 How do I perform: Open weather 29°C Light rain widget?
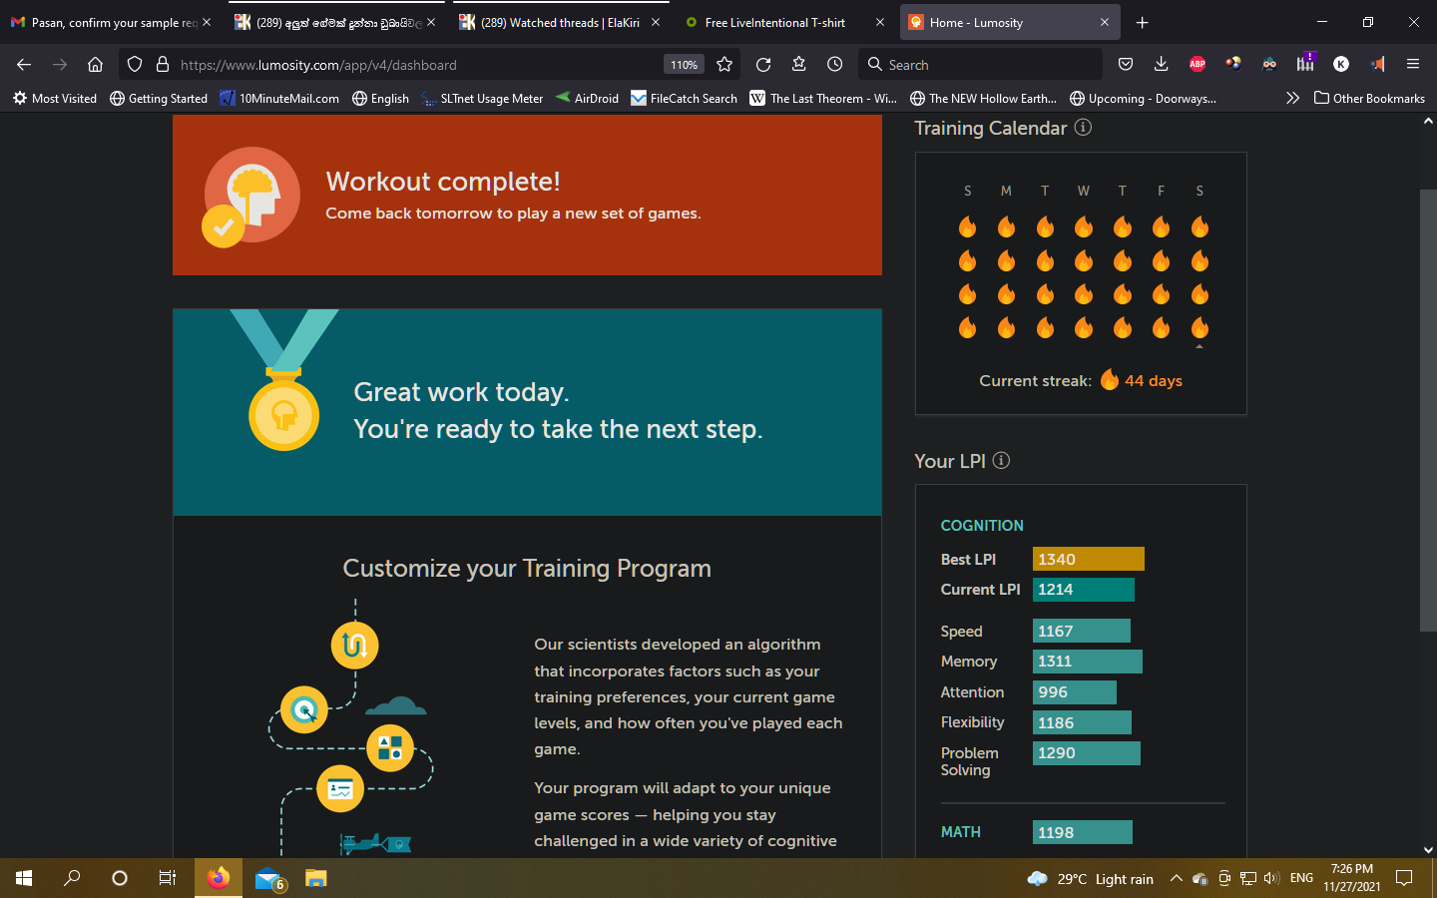coord(1090,878)
